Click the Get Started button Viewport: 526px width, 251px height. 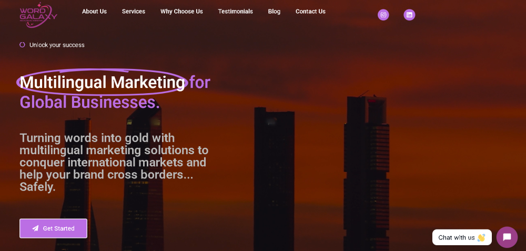53,228
